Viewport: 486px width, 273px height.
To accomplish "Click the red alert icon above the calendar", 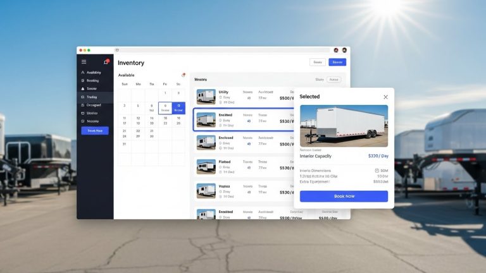I will click(183, 75).
